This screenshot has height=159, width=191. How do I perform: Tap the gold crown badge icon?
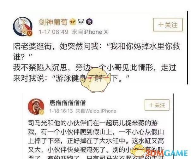pyautogui.click(x=73, y=22)
